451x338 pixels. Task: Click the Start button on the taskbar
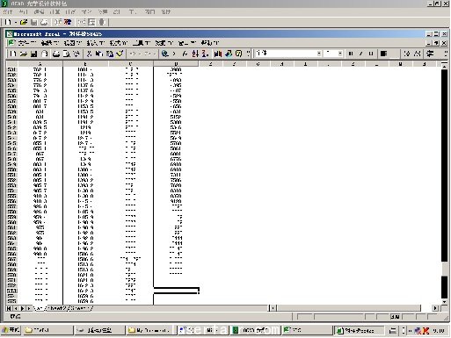tap(11, 330)
